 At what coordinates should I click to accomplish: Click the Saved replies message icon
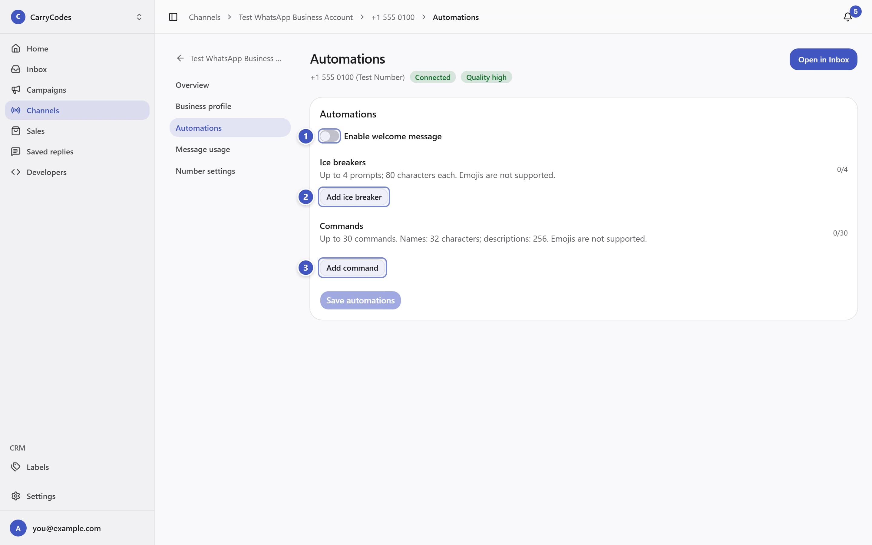coord(15,151)
